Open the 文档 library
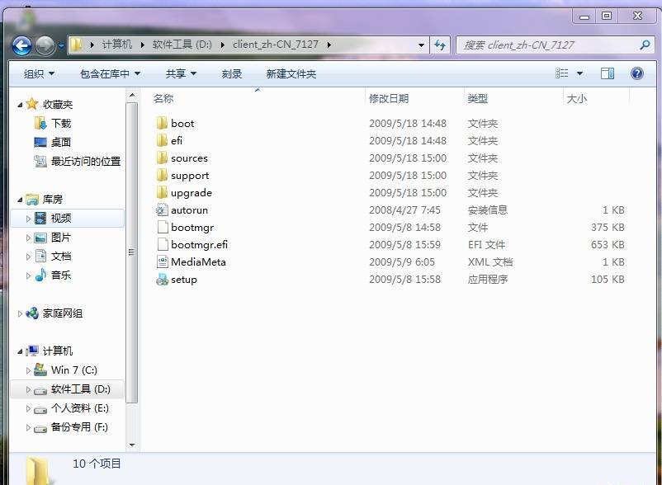This screenshot has height=485, width=662. tap(61, 257)
